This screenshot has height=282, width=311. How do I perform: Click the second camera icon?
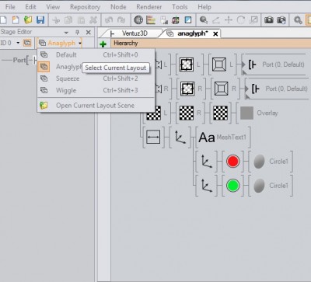(281, 20)
